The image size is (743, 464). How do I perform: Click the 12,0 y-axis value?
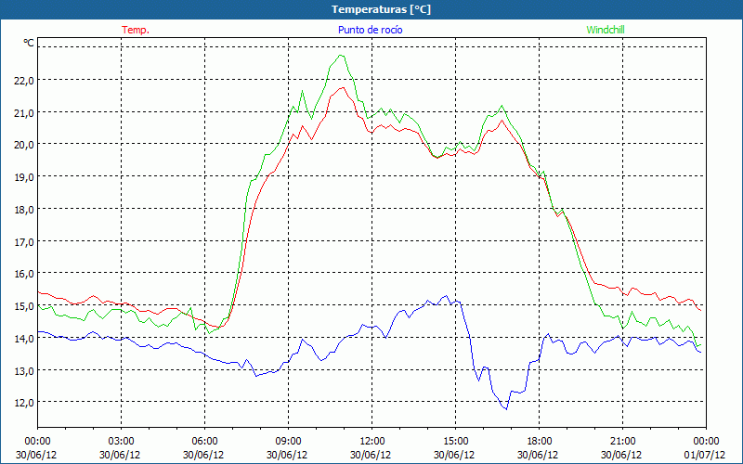pyautogui.click(x=24, y=403)
